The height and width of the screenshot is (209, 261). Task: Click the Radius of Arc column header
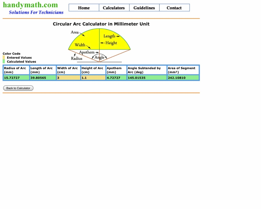pos(16,70)
